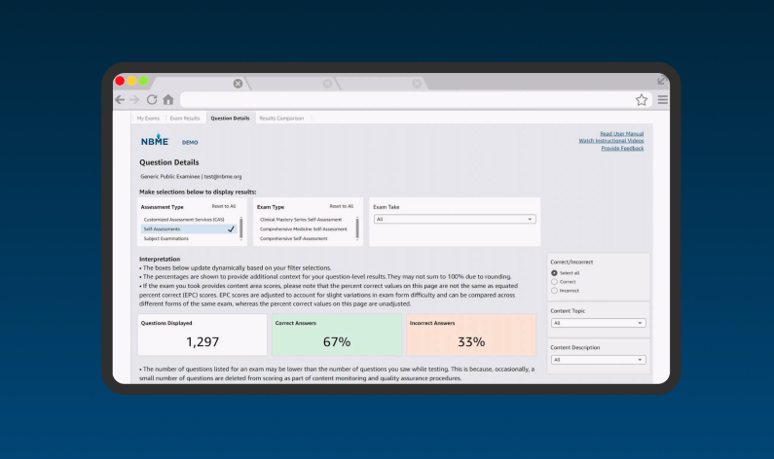The height and width of the screenshot is (459, 774).
Task: Close the first browser tab
Action: tap(238, 84)
